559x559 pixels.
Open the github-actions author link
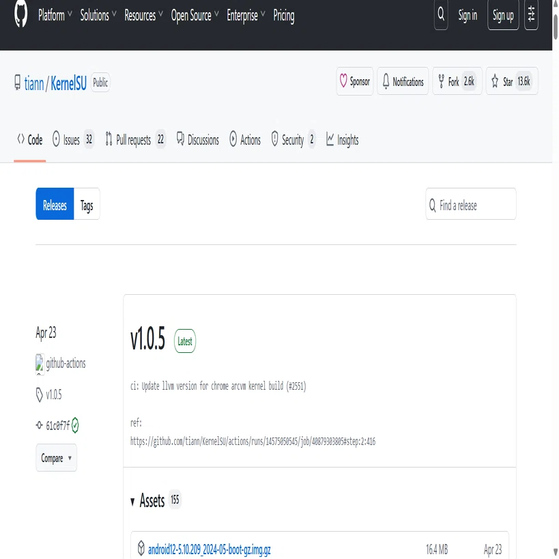tap(66, 363)
